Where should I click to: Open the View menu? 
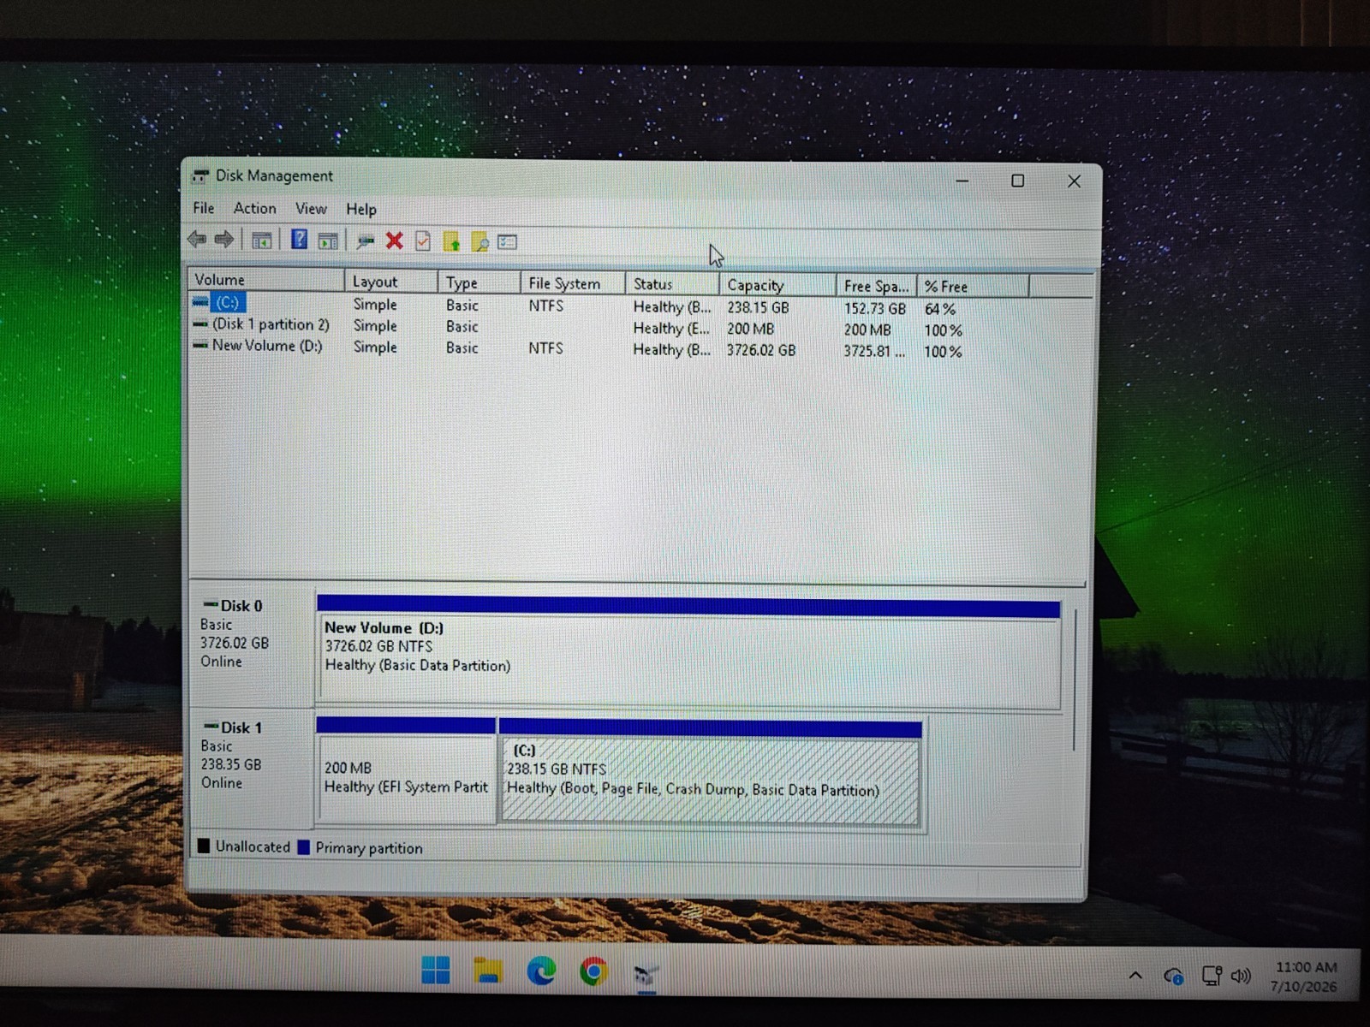311,209
